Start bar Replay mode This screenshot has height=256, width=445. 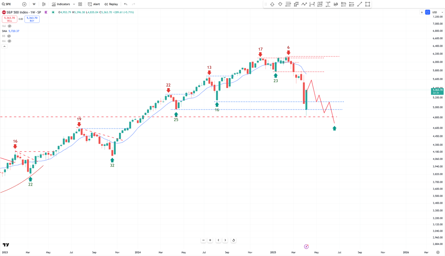(x=111, y=4)
